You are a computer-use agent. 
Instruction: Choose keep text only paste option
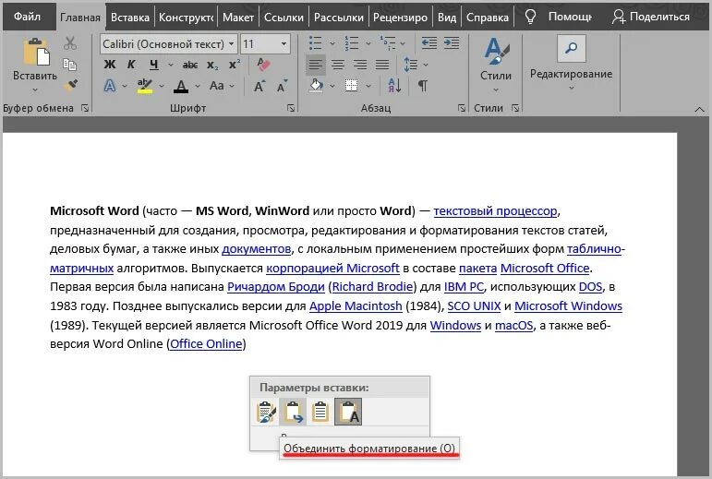point(348,412)
